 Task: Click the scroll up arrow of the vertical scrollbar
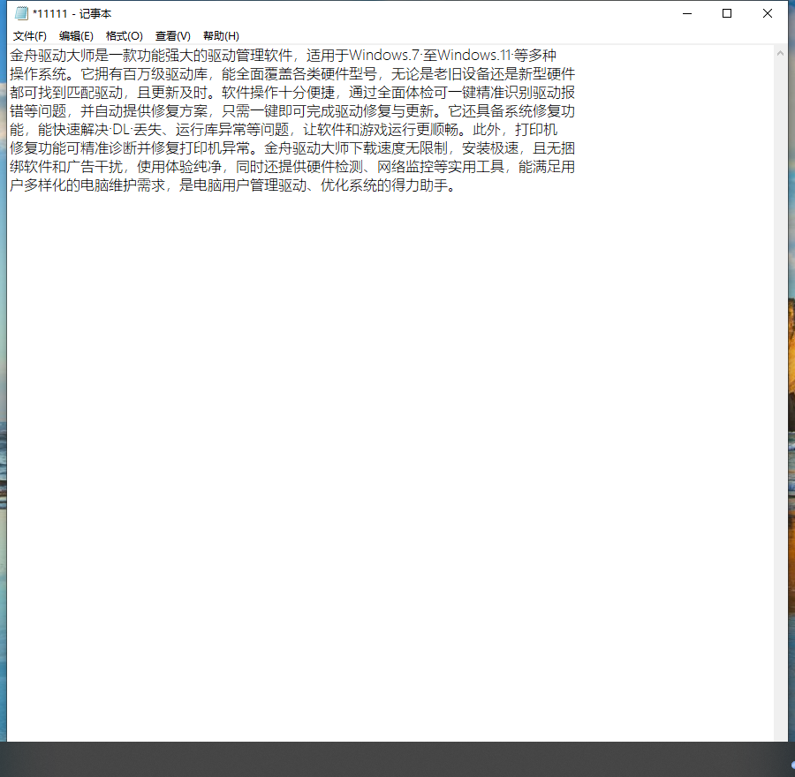(780, 53)
